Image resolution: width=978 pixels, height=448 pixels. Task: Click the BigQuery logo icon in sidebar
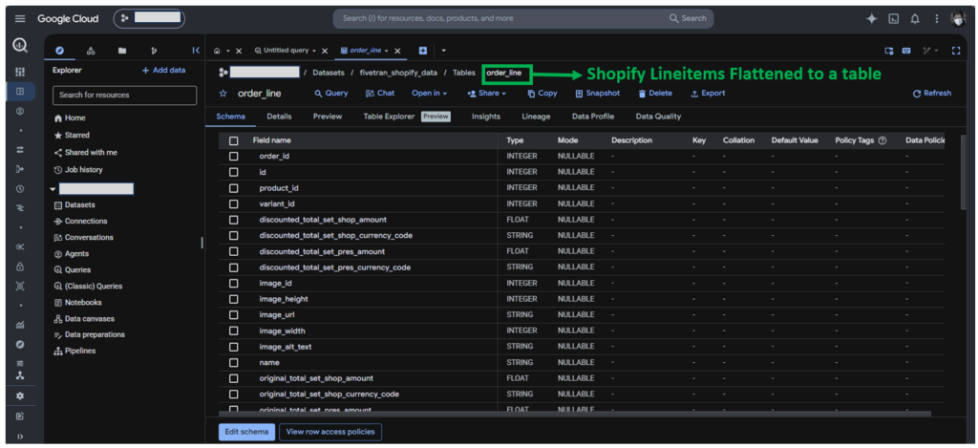(x=20, y=46)
